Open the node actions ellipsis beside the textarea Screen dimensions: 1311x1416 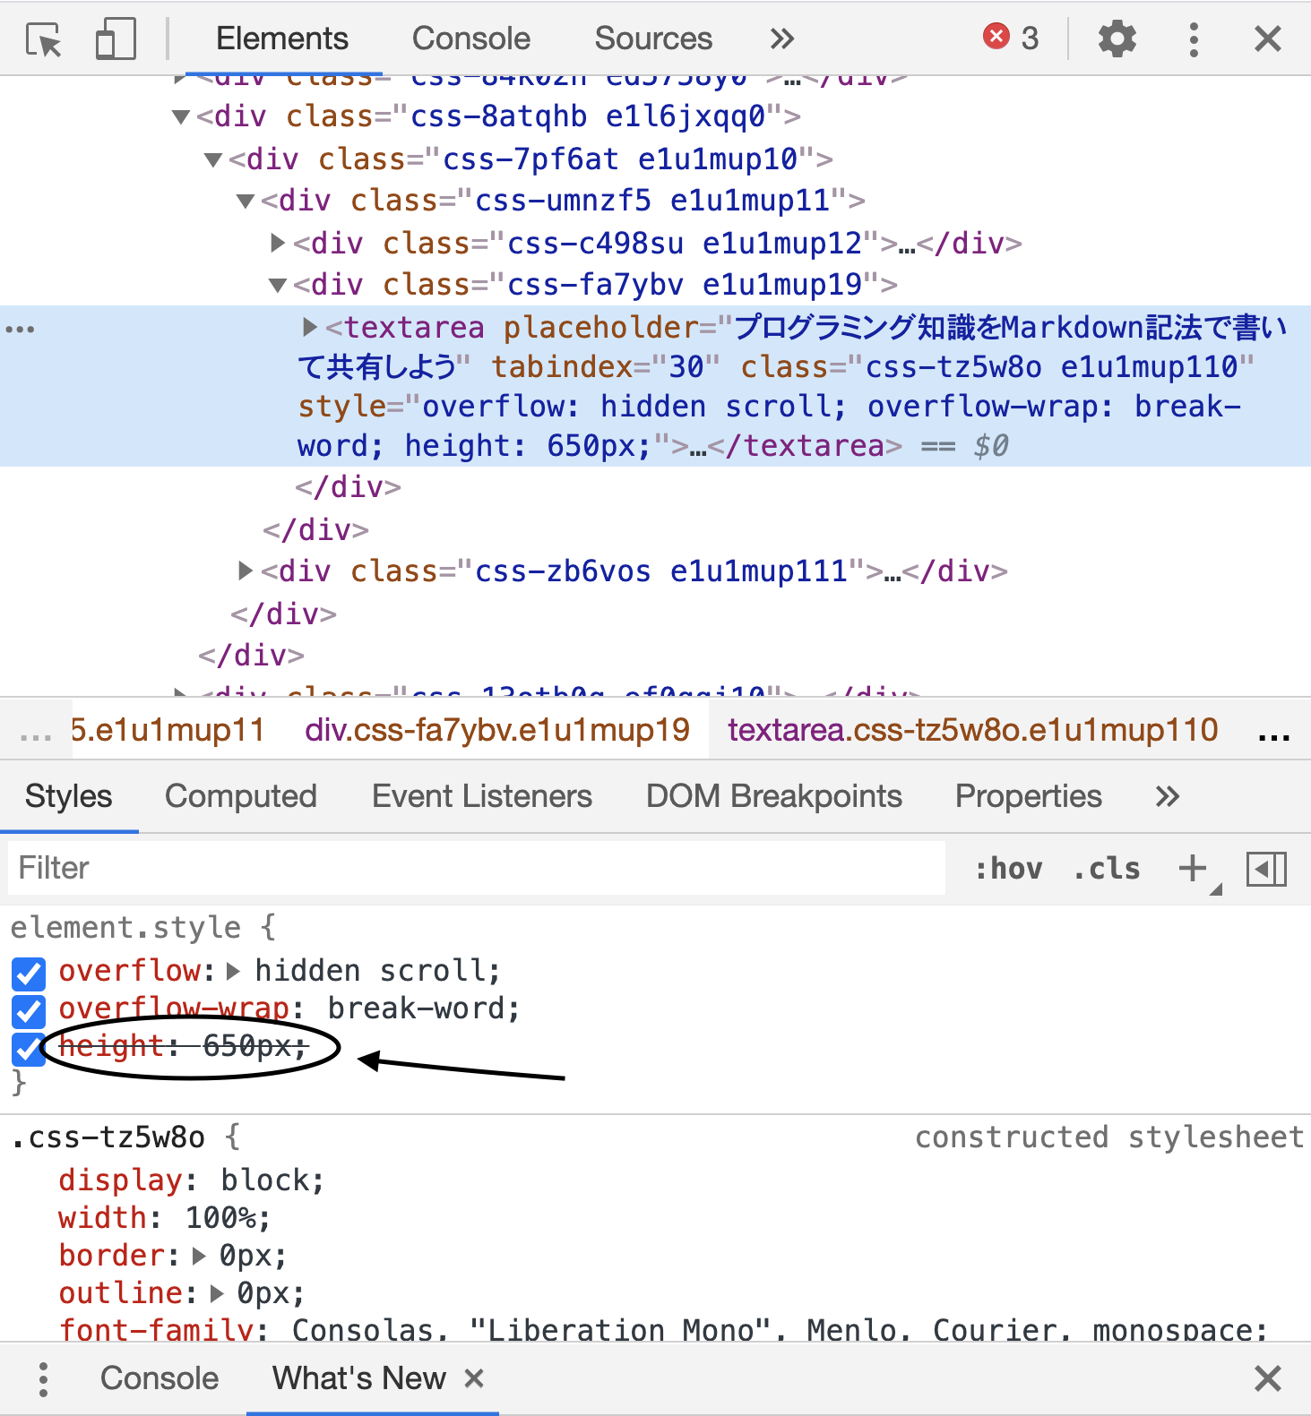20,330
